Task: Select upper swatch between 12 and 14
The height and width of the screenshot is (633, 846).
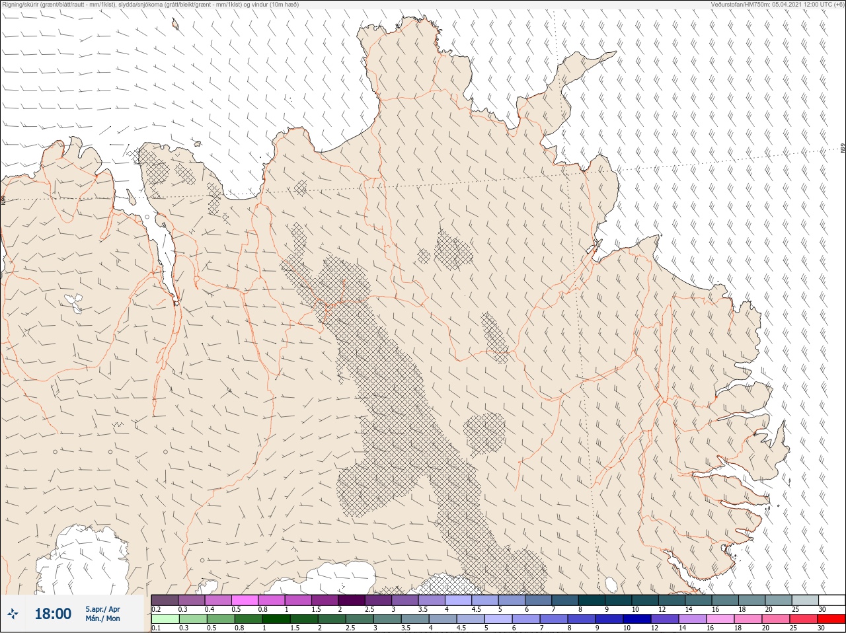Action: click(x=672, y=600)
